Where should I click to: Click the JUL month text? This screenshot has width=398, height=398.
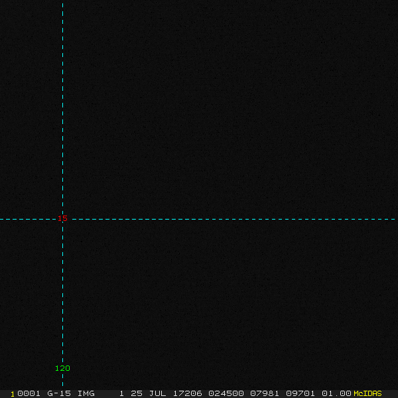click(x=157, y=393)
